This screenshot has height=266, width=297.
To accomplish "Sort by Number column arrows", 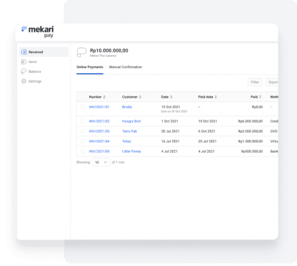I will pyautogui.click(x=104, y=97).
